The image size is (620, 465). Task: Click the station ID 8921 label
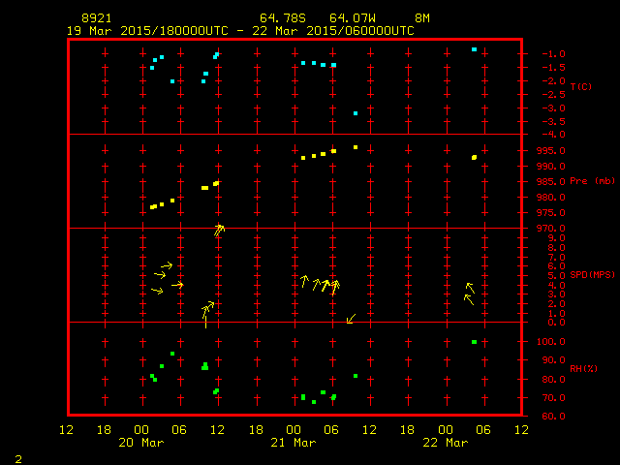(x=97, y=18)
